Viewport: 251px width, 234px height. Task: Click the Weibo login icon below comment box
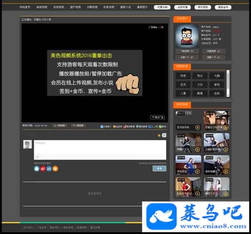click(43, 169)
